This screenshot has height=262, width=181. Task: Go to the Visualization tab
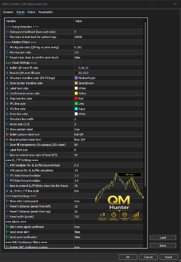(45, 12)
